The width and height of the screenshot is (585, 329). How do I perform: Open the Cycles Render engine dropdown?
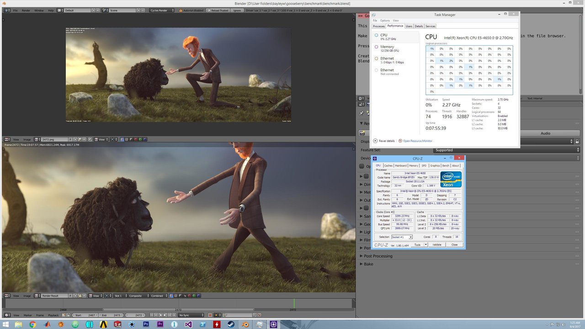click(162, 10)
